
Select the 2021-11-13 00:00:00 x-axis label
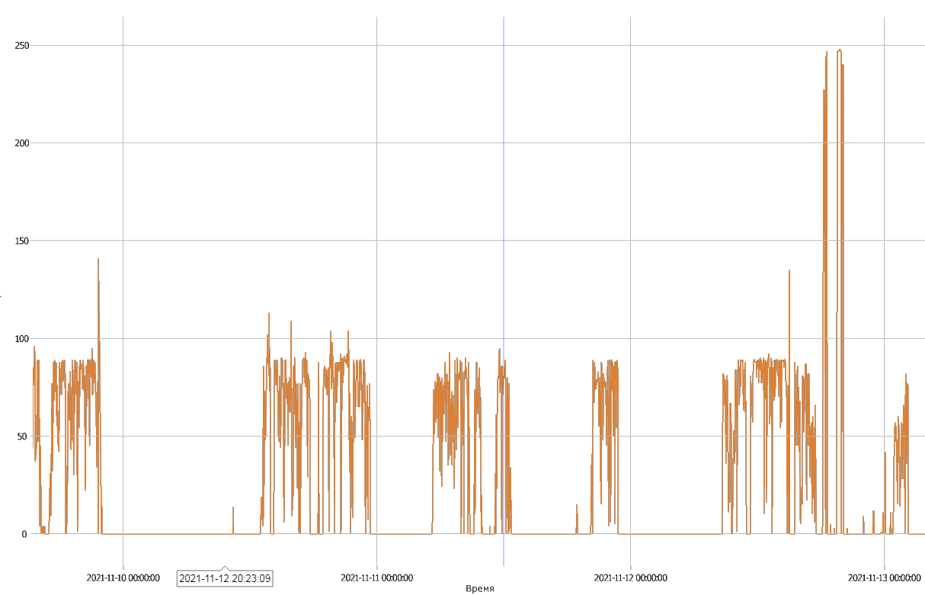point(884,577)
